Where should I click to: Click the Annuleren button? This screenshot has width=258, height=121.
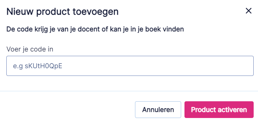coord(158,110)
